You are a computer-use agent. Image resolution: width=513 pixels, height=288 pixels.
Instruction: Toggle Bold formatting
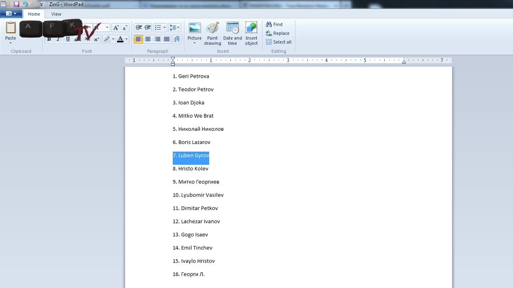click(x=49, y=39)
